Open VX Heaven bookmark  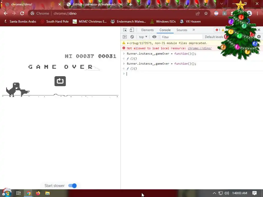(190, 22)
